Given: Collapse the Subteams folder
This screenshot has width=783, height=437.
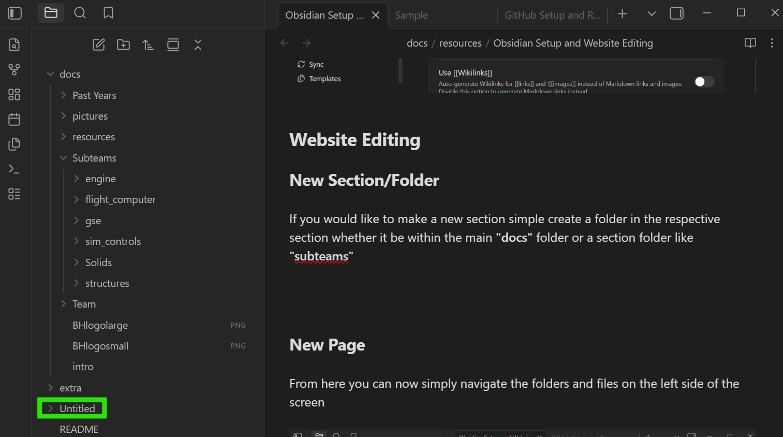Looking at the screenshot, I should click(63, 158).
